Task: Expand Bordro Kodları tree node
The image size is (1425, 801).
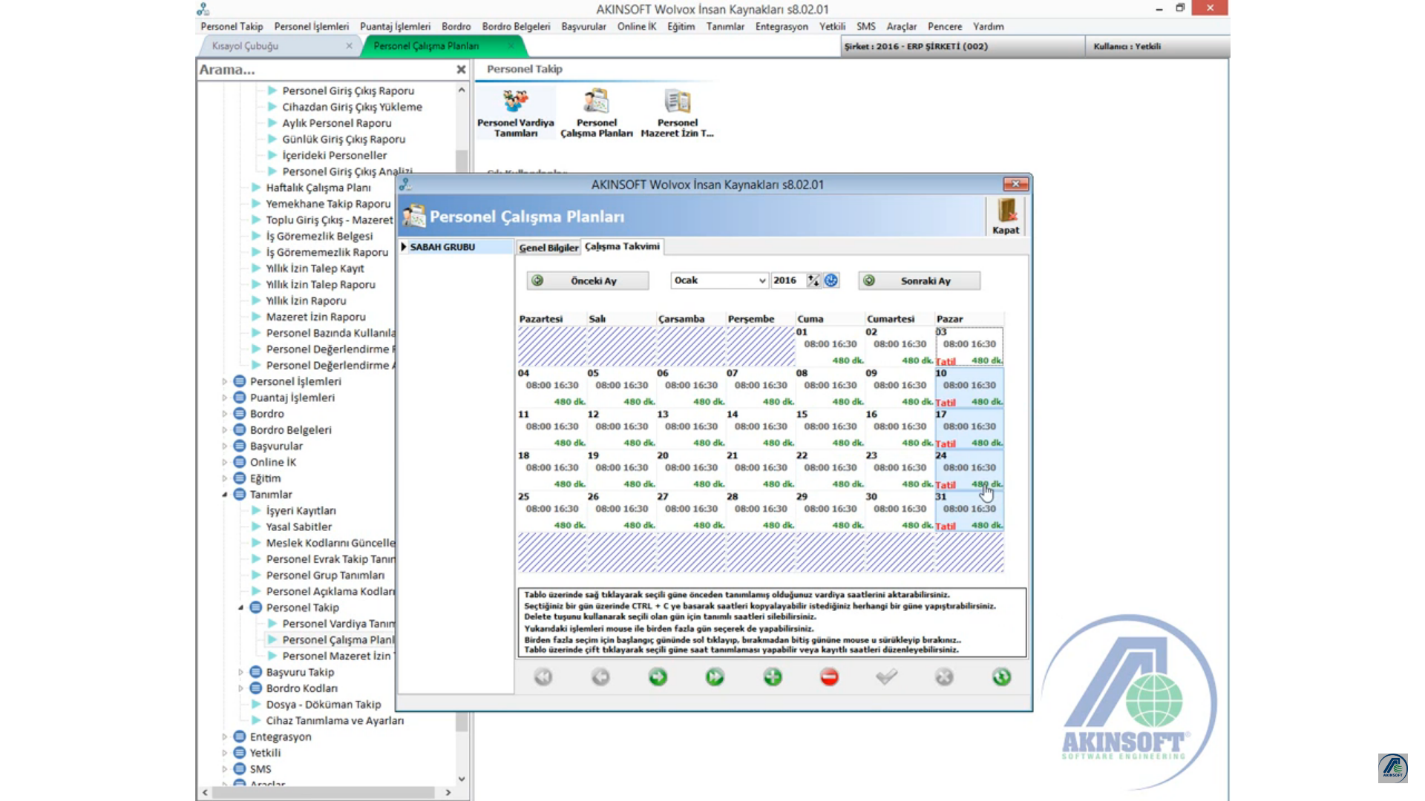Action: [240, 688]
